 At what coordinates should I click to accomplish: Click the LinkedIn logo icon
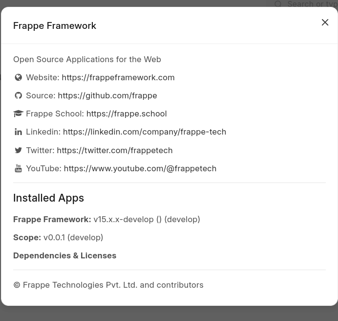tap(19, 132)
